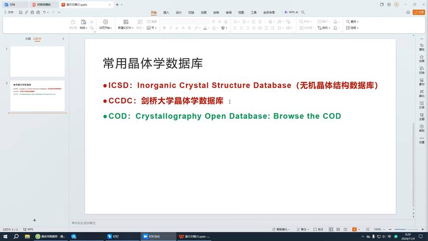Toggle Notes pane from status bar
428x241 pixels.
click(303, 229)
